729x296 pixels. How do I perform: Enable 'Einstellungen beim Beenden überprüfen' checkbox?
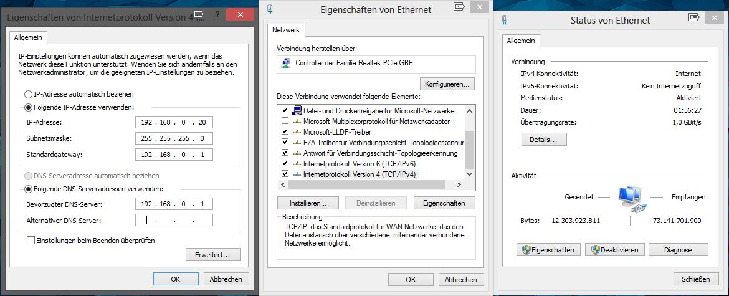tap(31, 241)
